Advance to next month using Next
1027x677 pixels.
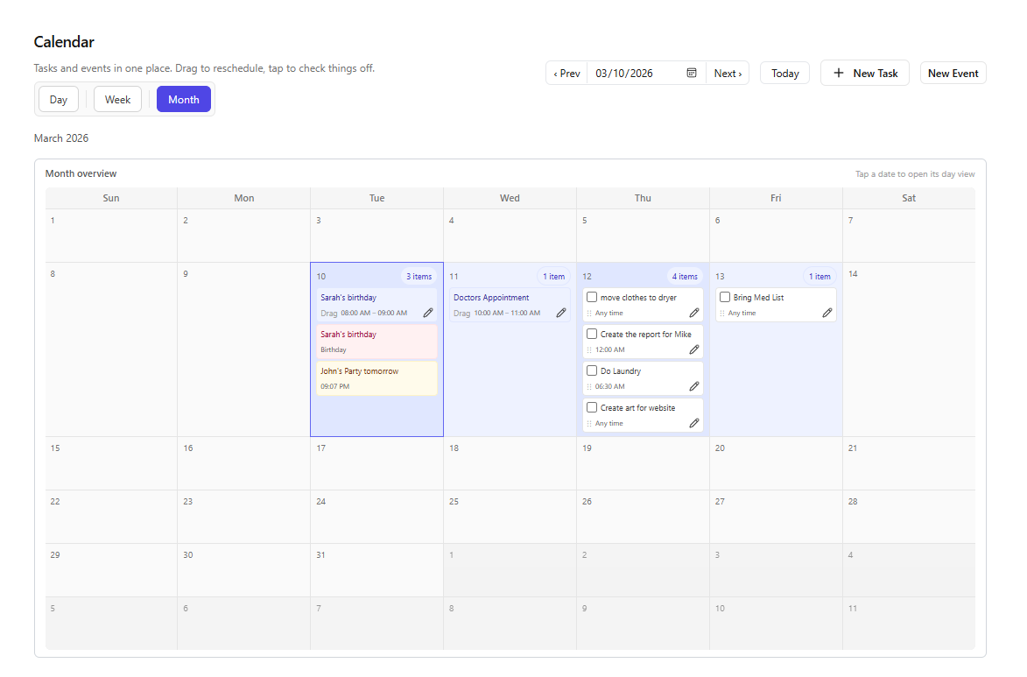click(x=728, y=73)
